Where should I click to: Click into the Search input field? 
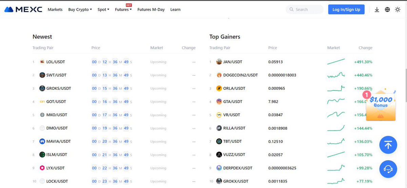(305, 9)
